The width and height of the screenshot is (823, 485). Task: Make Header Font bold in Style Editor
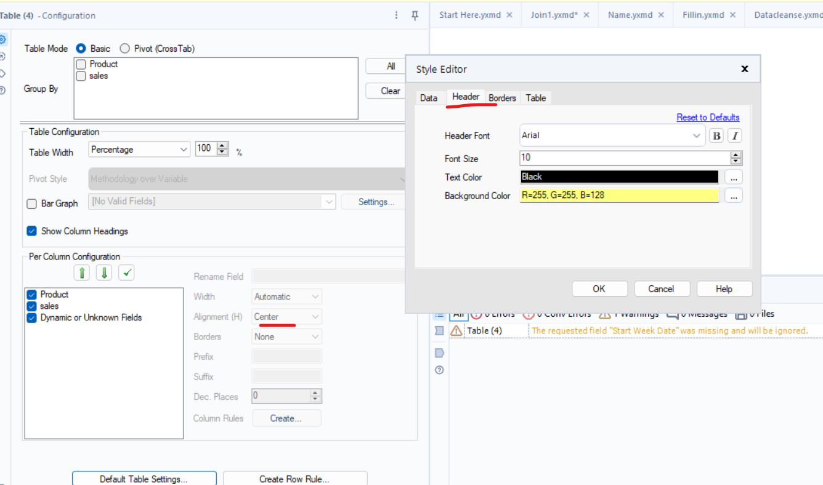tap(716, 135)
